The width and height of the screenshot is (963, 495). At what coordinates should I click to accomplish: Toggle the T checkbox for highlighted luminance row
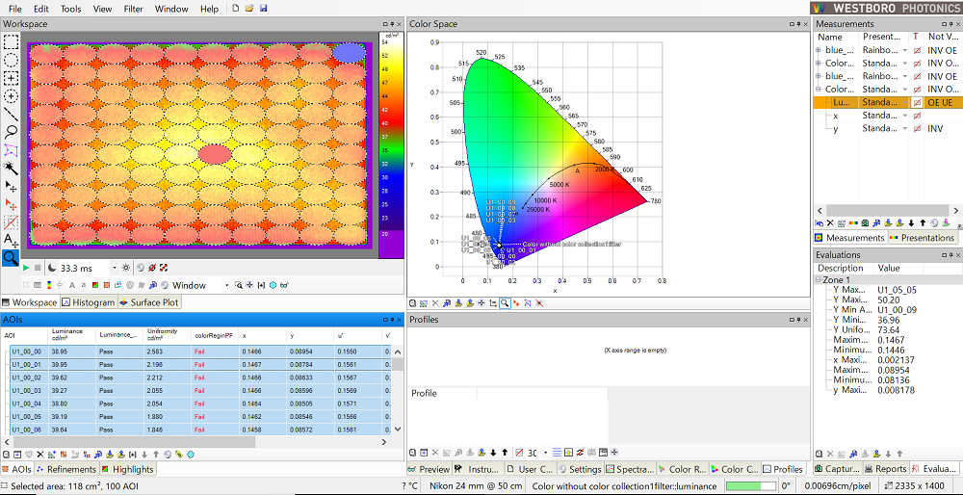917,102
